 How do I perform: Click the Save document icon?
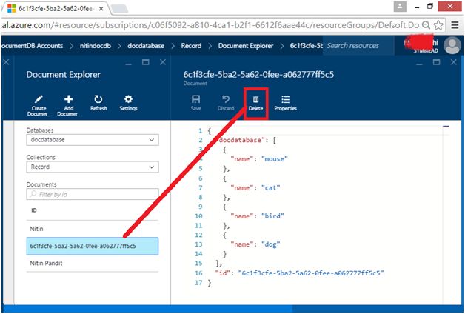195,100
